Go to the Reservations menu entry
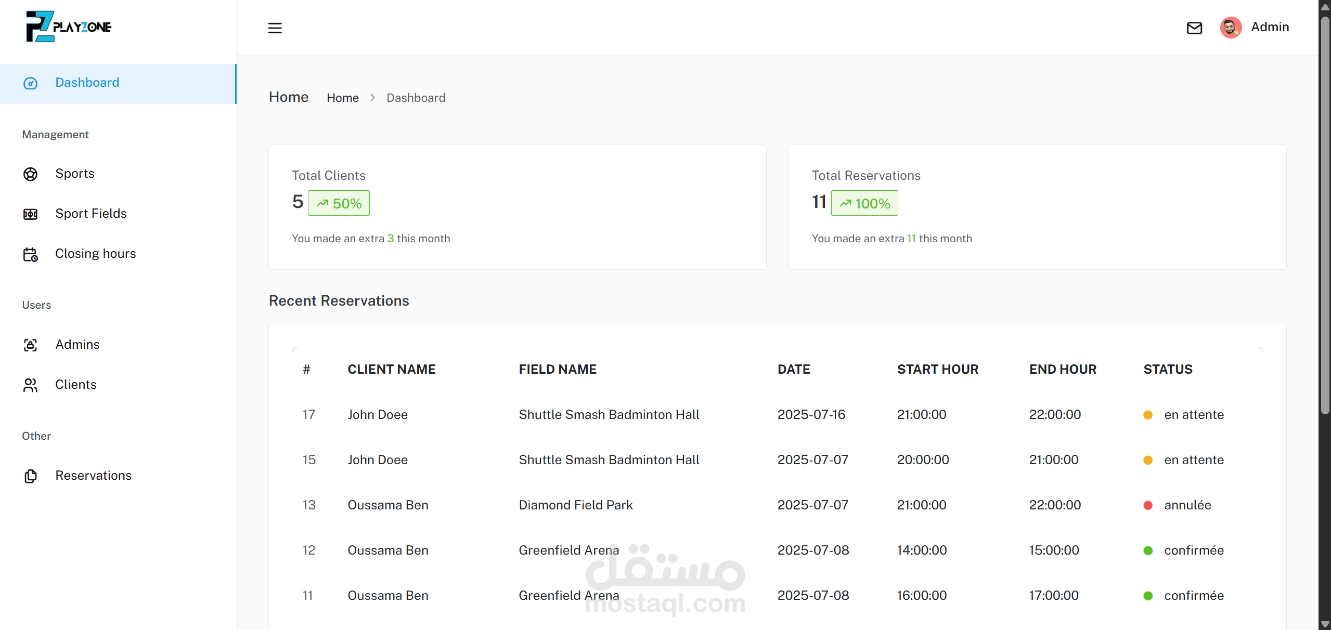This screenshot has width=1331, height=630. coord(94,476)
